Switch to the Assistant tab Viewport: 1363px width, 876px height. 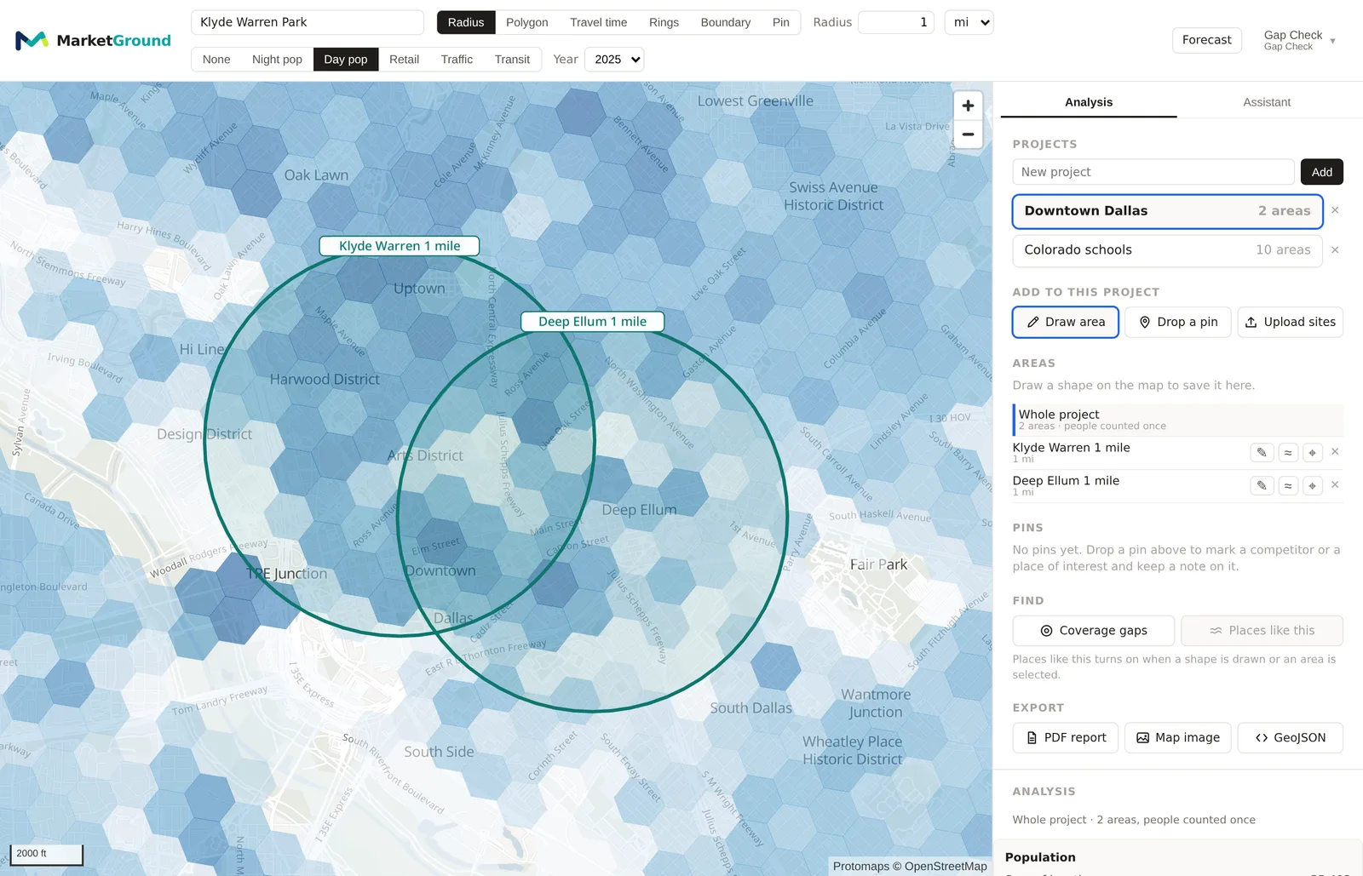[1267, 102]
